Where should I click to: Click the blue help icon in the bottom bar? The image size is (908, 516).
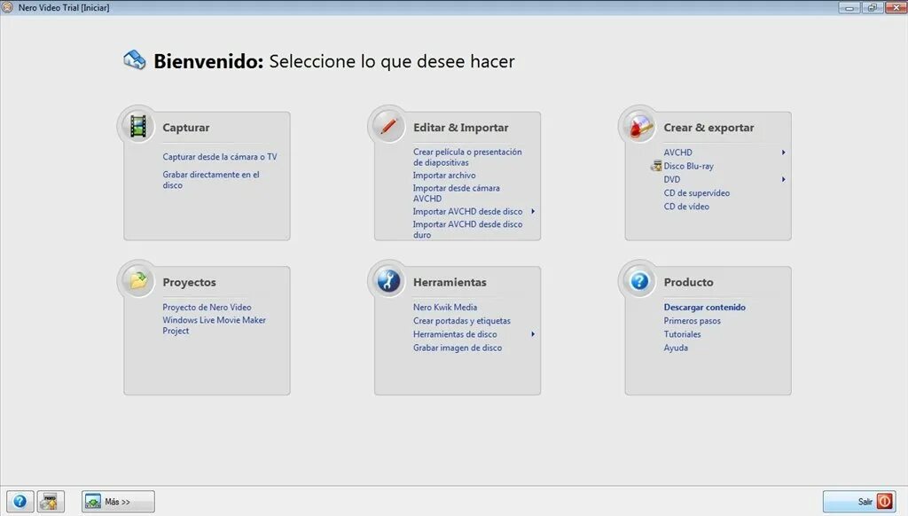(x=20, y=502)
